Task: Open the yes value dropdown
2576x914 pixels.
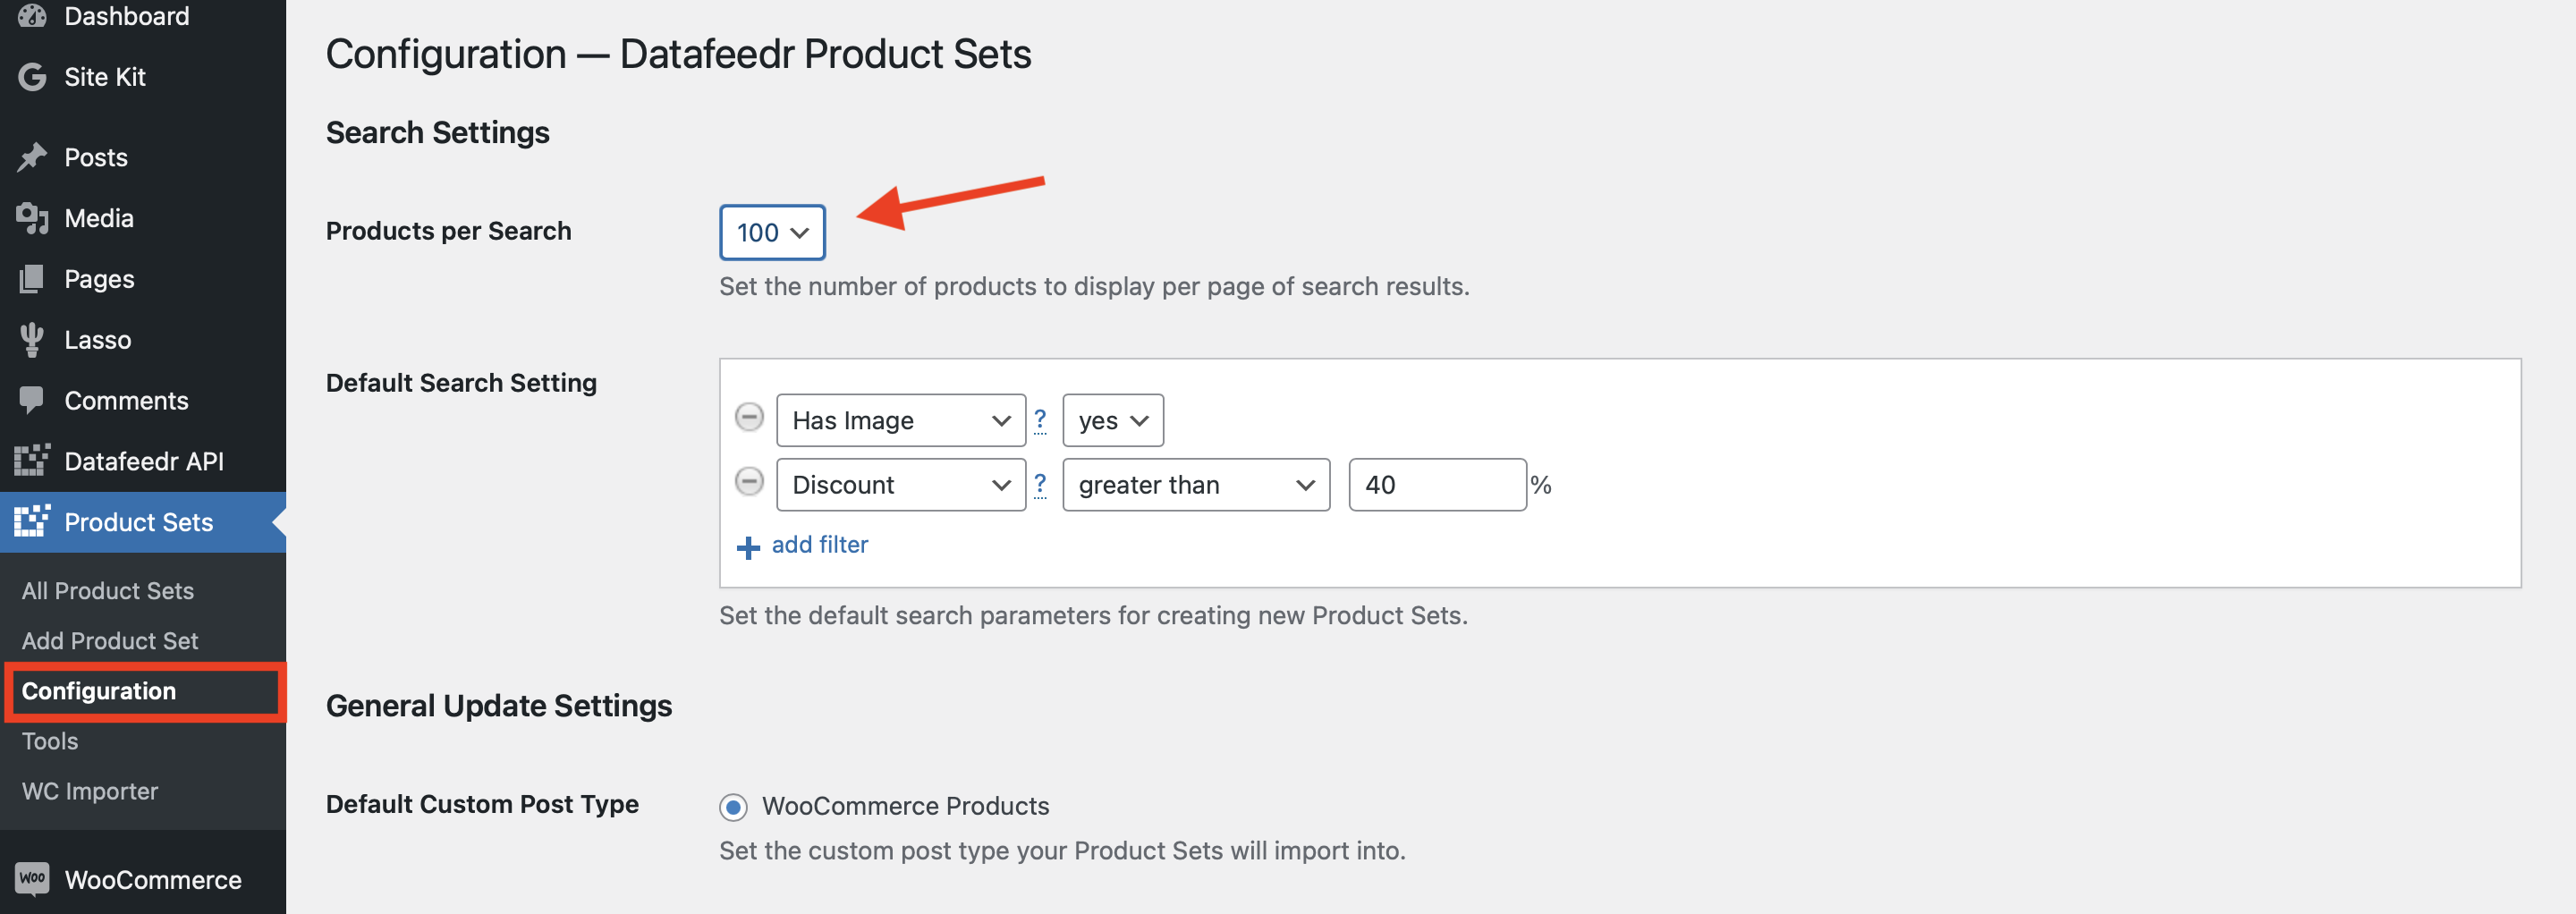Action: 1113,420
